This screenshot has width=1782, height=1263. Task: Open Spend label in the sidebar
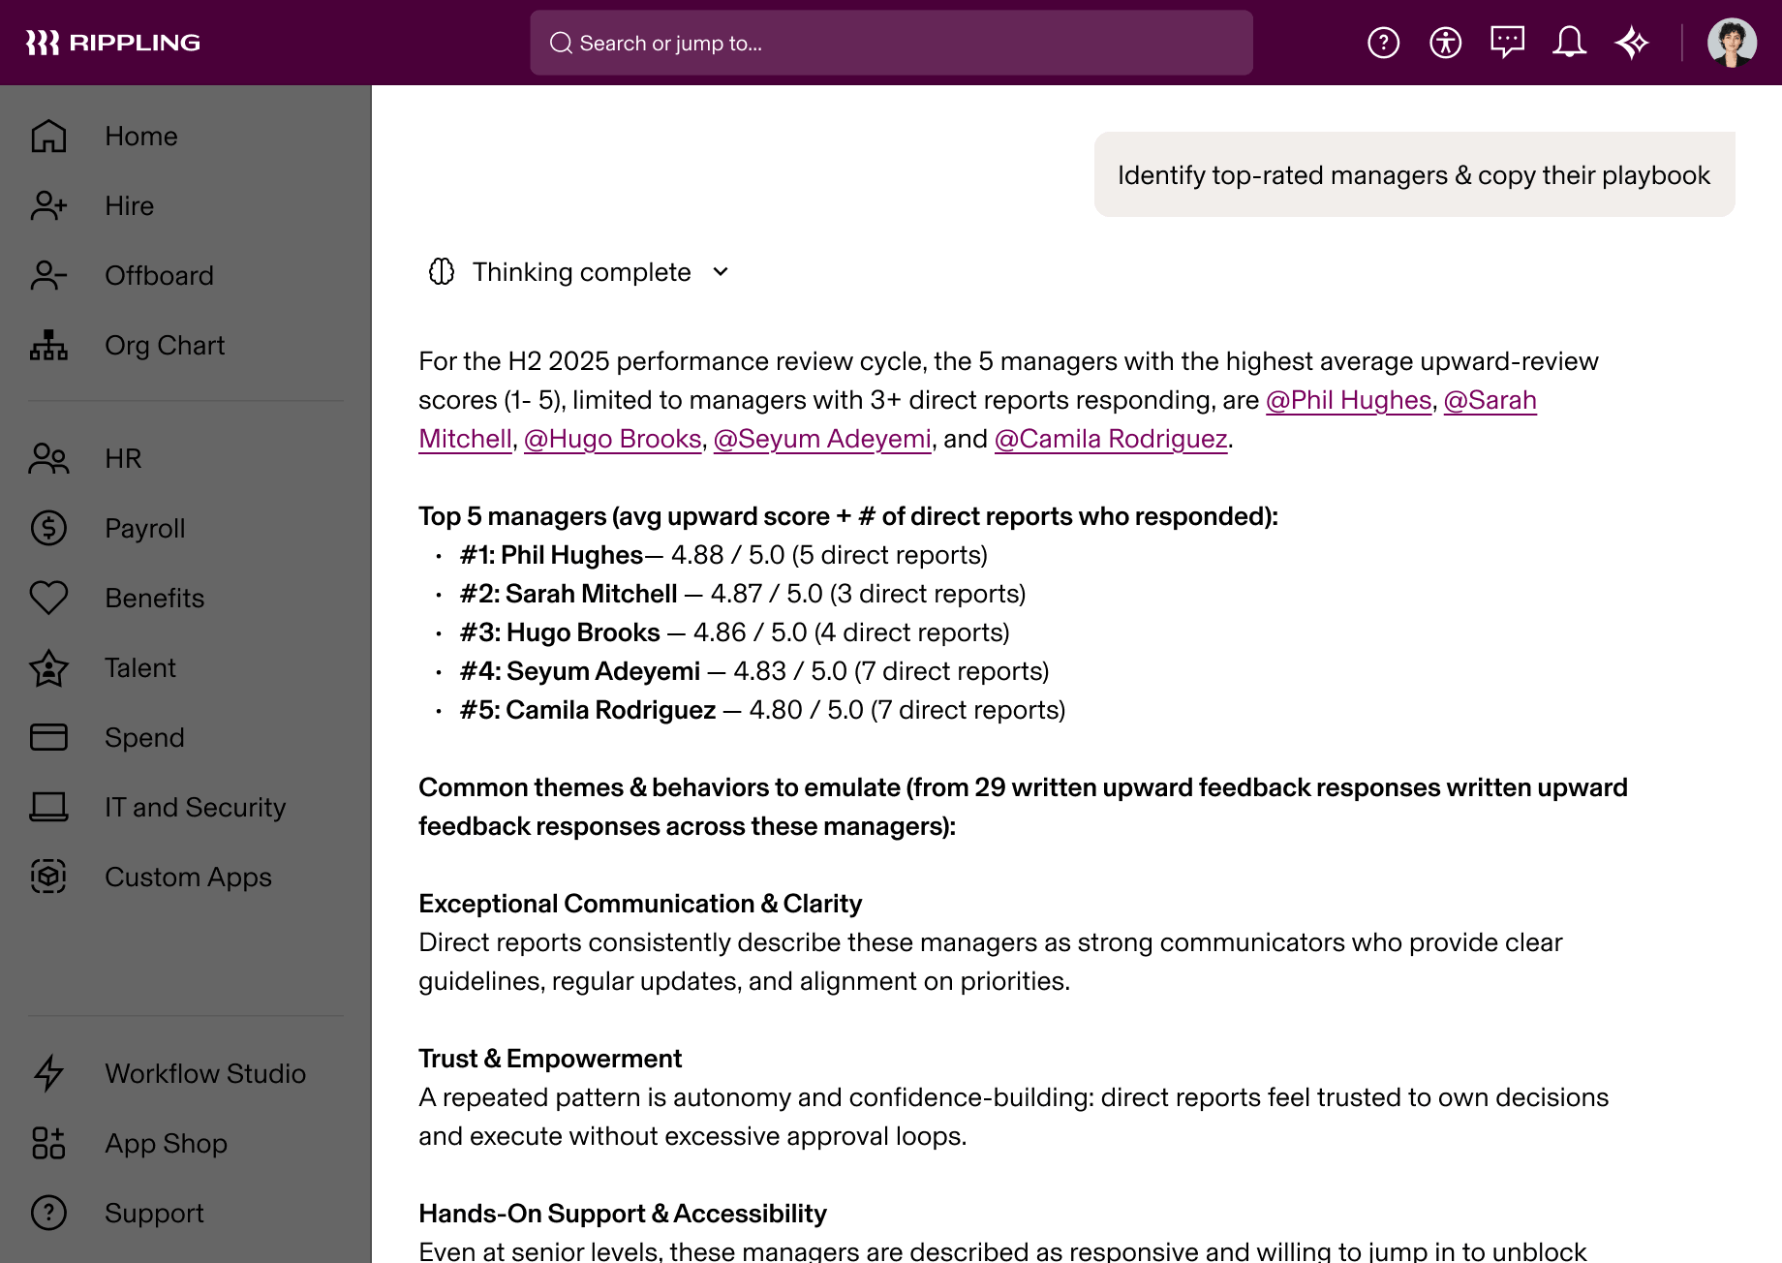pos(144,737)
